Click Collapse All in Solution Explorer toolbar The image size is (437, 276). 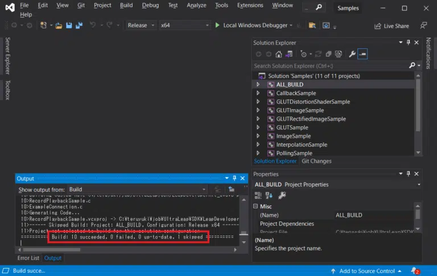(327, 54)
